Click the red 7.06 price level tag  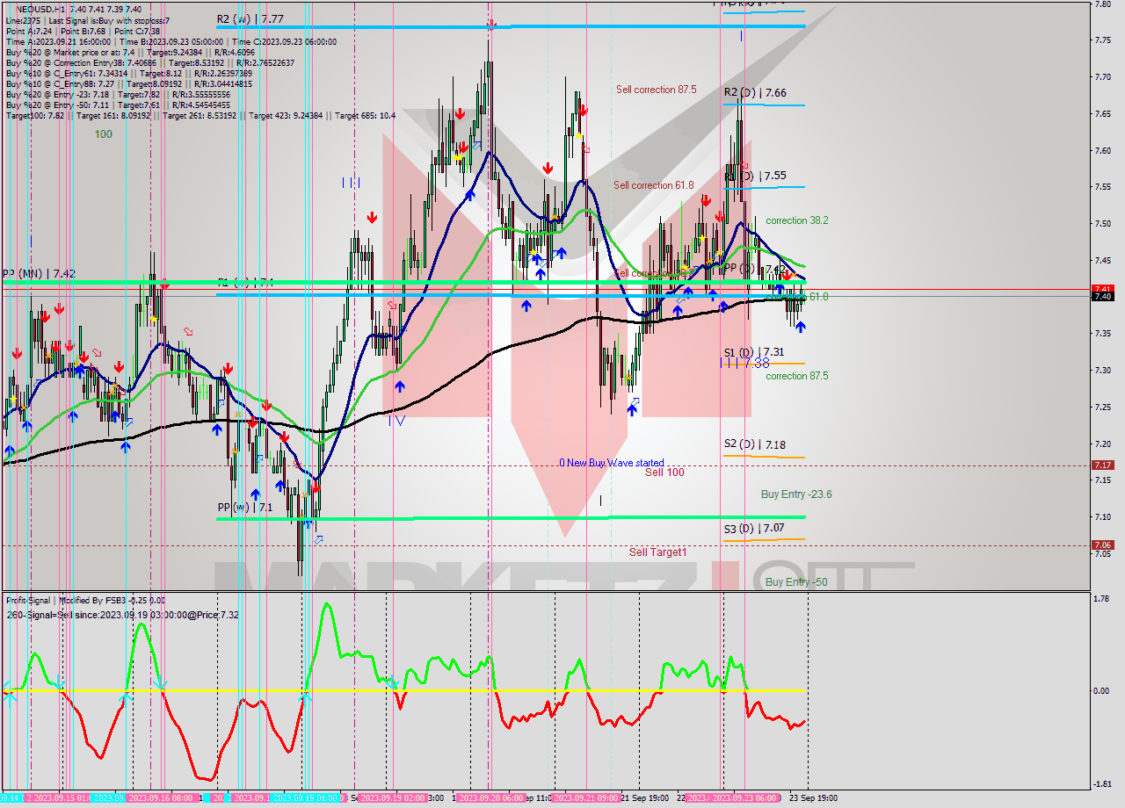[x=1103, y=545]
